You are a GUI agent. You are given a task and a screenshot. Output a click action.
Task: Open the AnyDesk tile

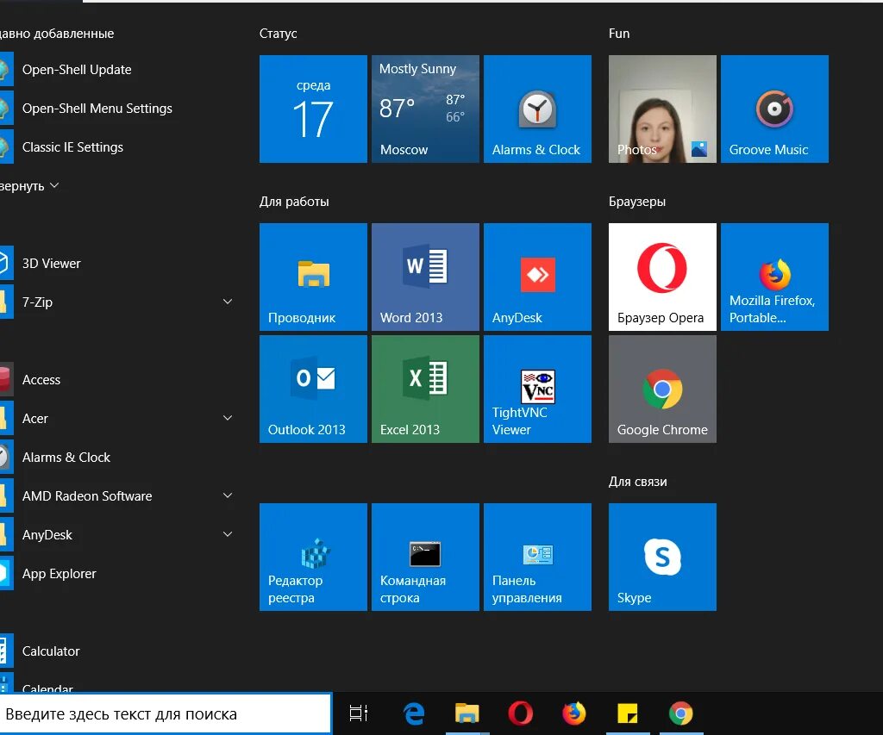click(x=537, y=277)
